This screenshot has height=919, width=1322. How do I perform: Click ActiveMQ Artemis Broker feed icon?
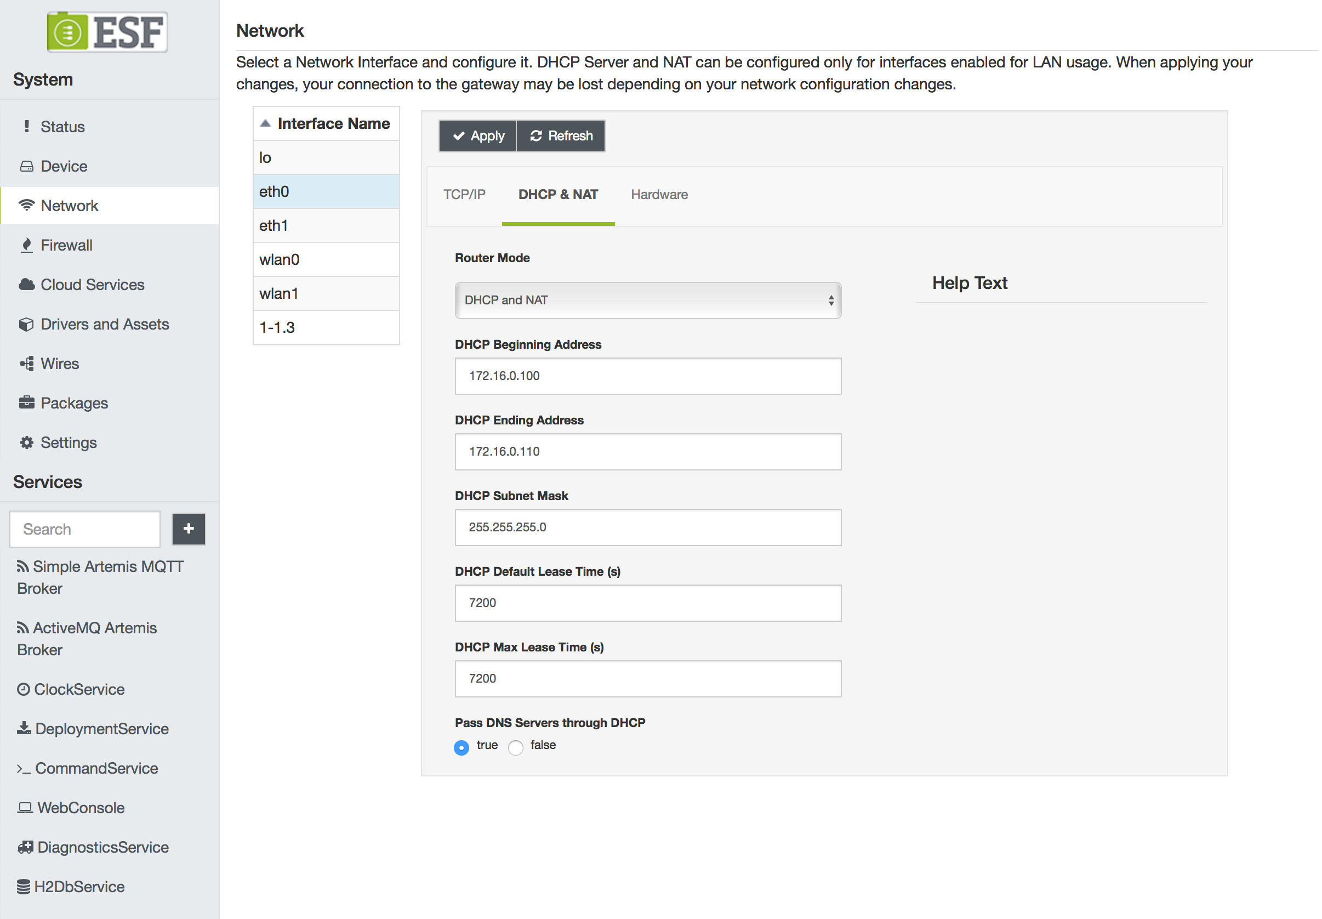click(23, 628)
